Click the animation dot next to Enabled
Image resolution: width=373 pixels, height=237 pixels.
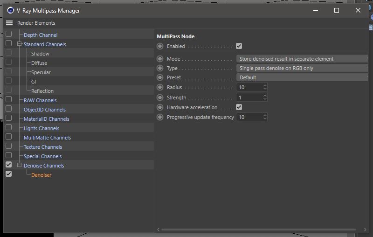(x=160, y=46)
